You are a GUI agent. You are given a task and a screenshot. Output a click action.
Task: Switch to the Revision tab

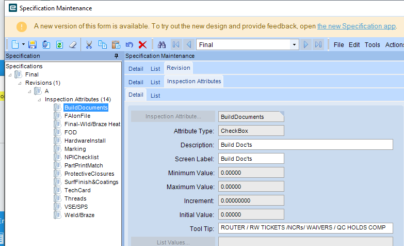click(179, 68)
